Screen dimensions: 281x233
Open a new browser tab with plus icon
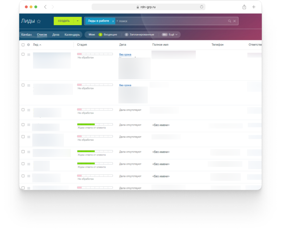coord(254,7)
